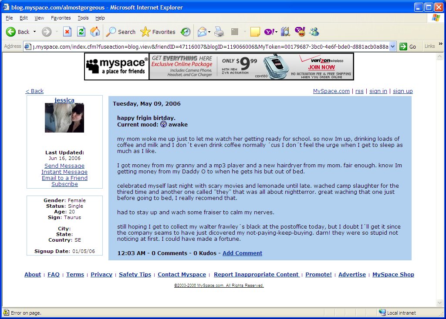Open the FAQ footer link
The image size is (446, 319).
(x=54, y=274)
